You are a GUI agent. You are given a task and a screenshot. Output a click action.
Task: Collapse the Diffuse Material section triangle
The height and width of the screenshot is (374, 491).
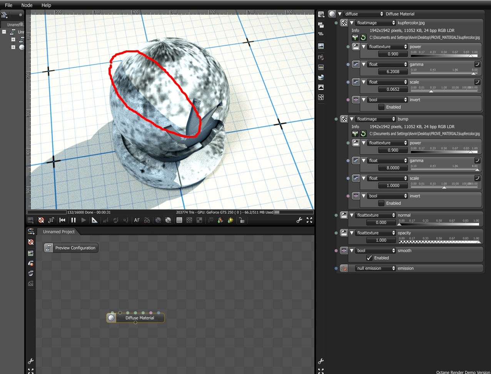click(x=340, y=14)
